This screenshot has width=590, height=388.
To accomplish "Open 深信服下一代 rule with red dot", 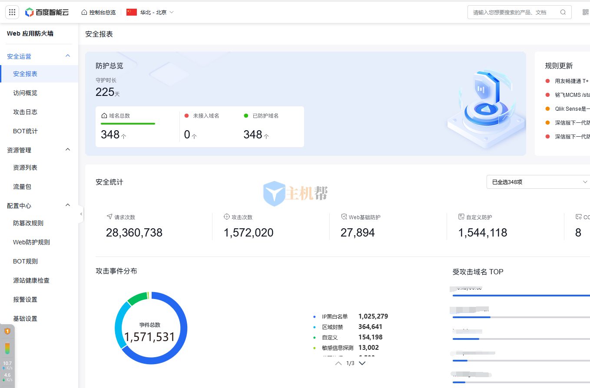I will click(x=572, y=137).
